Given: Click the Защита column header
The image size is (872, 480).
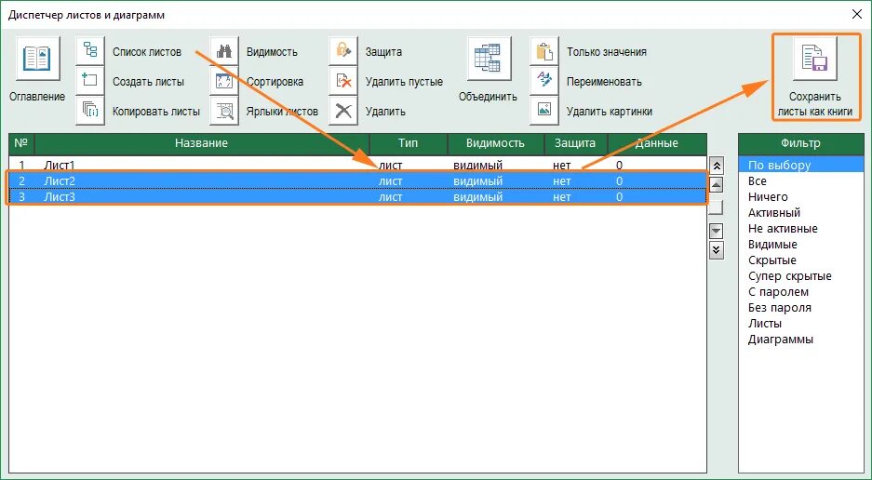Looking at the screenshot, I should (x=575, y=143).
